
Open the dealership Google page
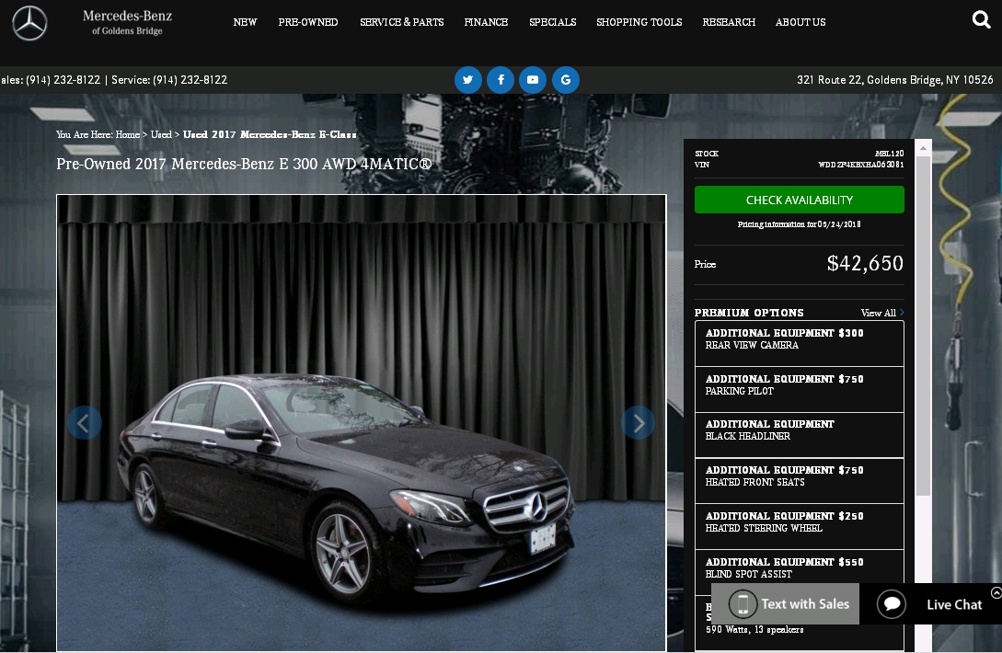pyautogui.click(x=566, y=80)
